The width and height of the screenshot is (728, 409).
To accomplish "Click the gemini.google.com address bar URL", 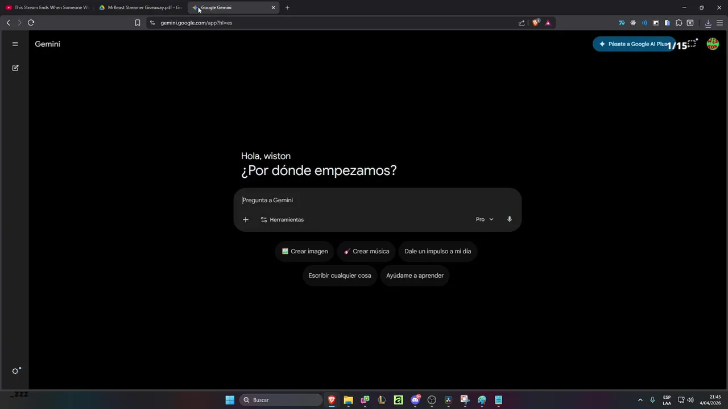I will [196, 23].
